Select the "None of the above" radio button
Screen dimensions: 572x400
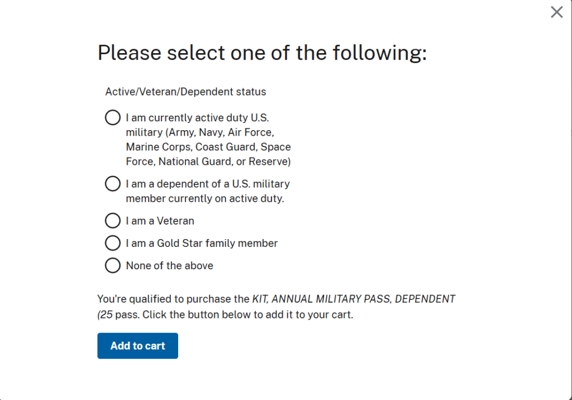pos(113,265)
